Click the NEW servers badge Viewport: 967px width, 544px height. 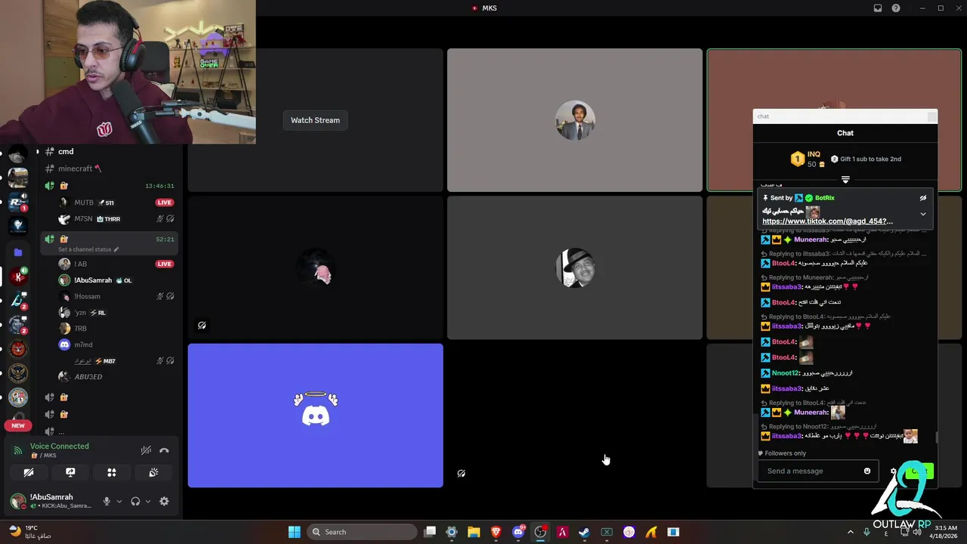[18, 425]
